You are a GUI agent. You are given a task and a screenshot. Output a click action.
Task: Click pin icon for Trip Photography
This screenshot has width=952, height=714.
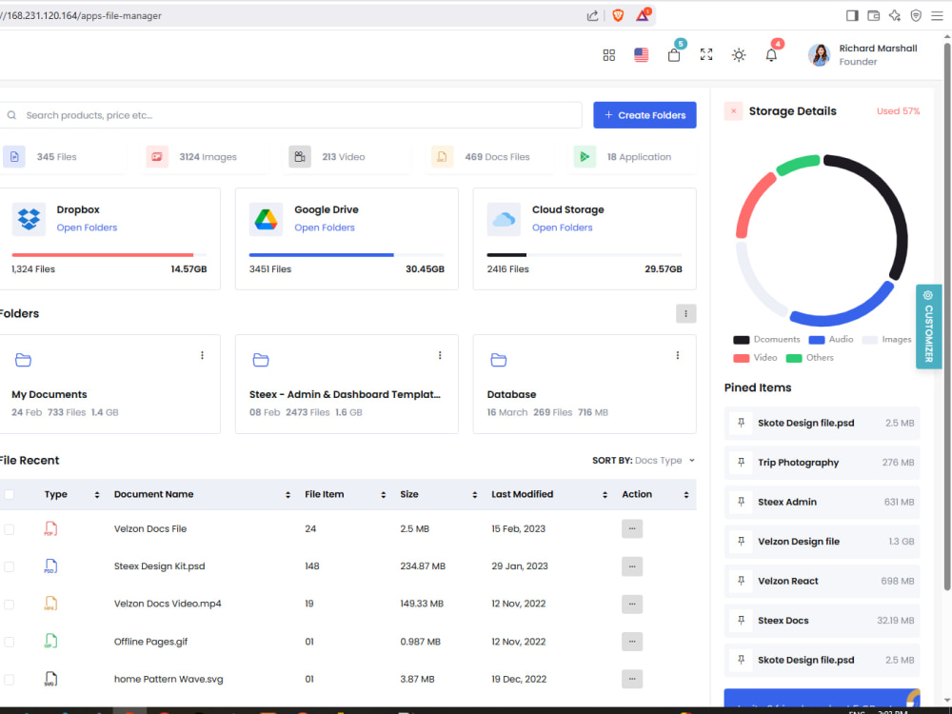pos(741,463)
